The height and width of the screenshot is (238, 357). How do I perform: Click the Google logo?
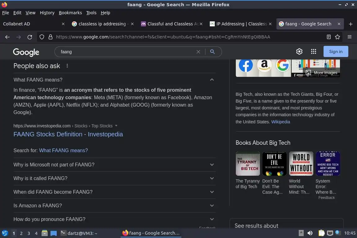pos(26,52)
